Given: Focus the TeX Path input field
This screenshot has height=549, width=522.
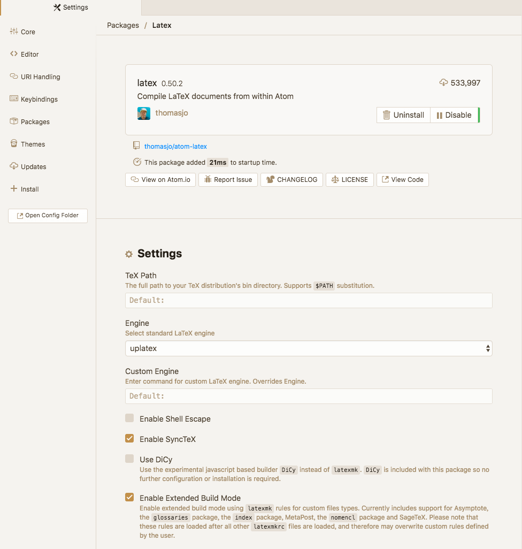Looking at the screenshot, I should (x=309, y=300).
